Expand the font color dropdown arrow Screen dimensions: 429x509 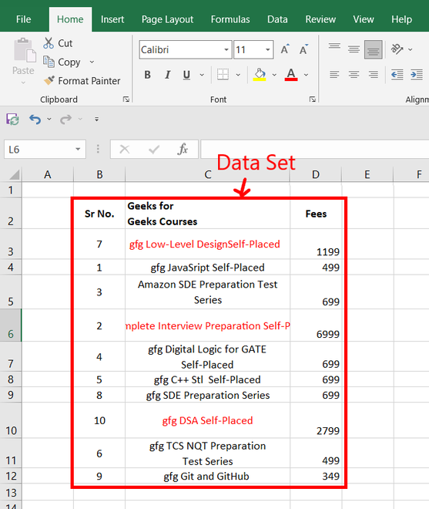(x=306, y=75)
